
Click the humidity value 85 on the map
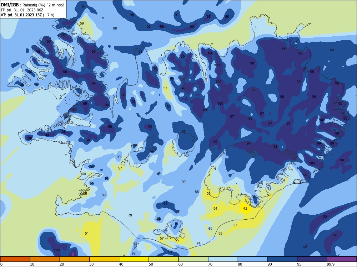(210, 229)
